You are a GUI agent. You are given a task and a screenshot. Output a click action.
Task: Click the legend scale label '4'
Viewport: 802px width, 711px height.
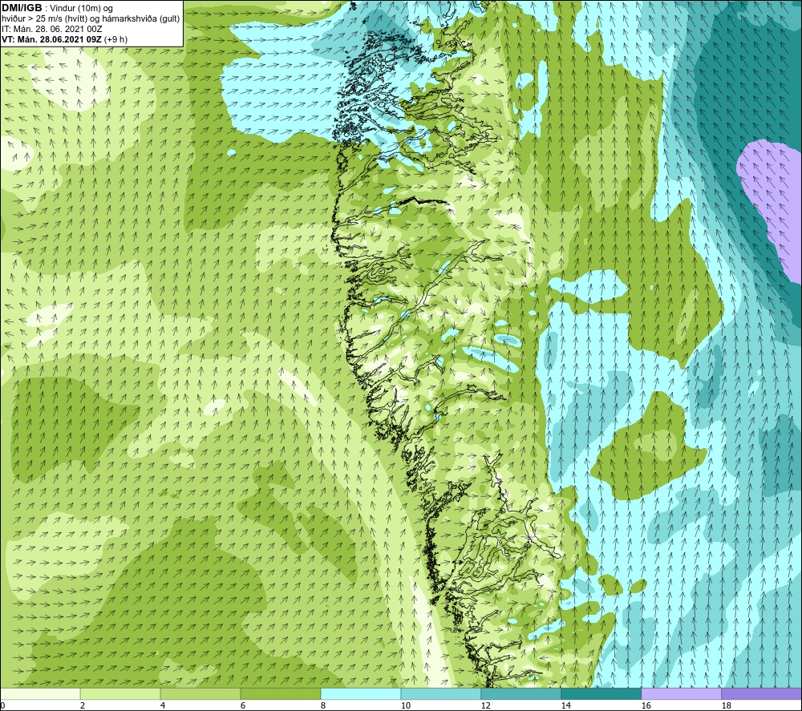(163, 706)
